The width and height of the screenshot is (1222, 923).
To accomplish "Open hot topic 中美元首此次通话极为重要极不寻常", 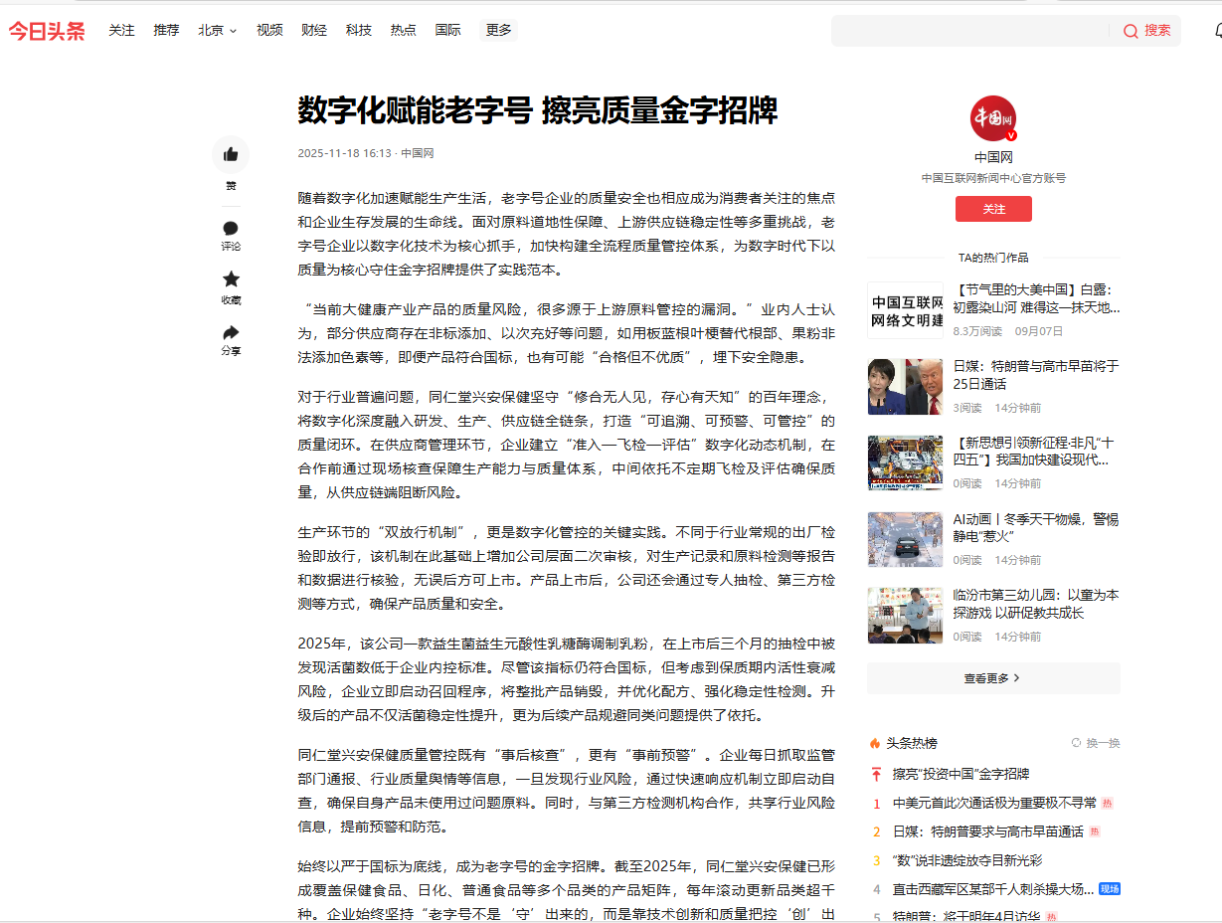I will coord(994,803).
